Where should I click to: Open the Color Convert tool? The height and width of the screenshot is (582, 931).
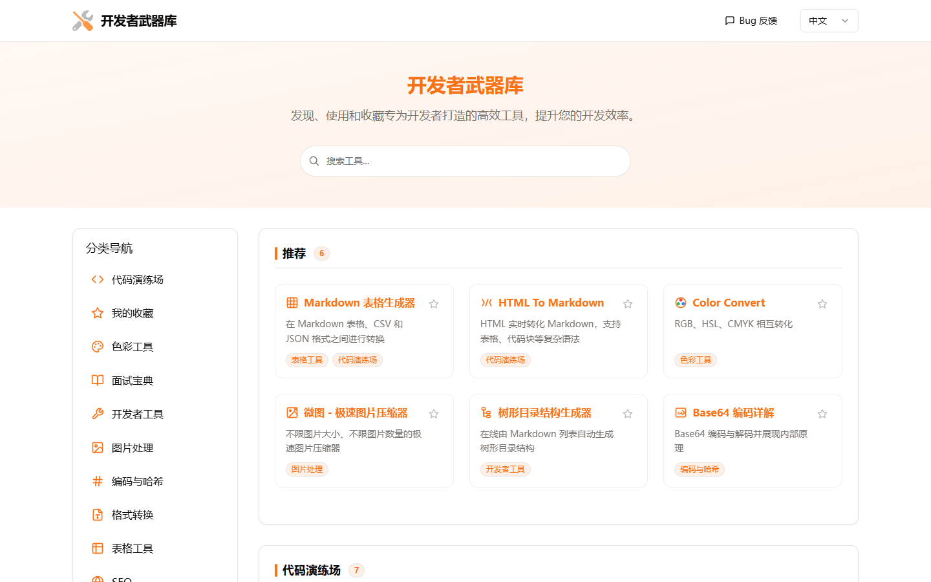click(x=729, y=303)
